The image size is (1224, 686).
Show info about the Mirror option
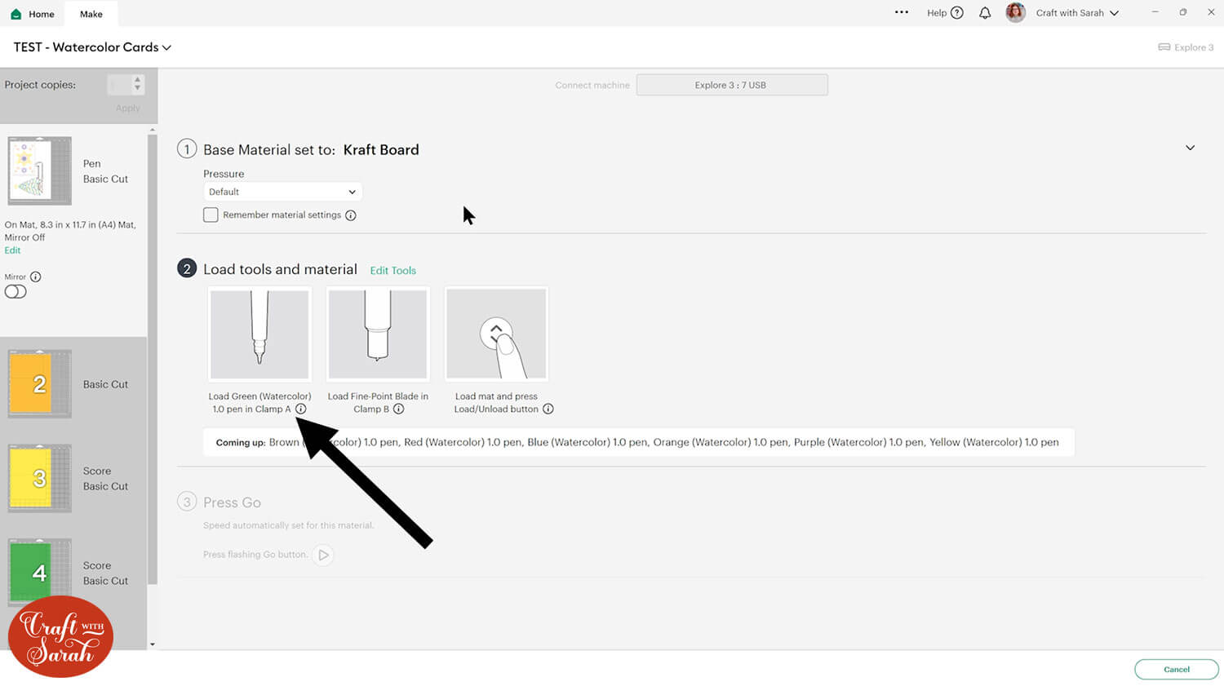(36, 277)
